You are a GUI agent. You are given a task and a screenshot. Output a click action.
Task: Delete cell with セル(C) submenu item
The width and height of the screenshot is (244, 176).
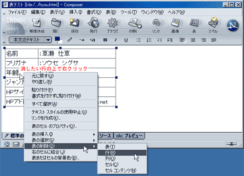[x=122, y=164]
